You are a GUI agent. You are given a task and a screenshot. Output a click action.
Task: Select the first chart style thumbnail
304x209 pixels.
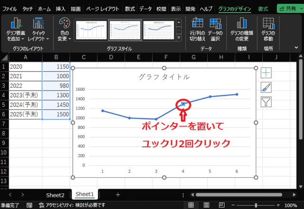point(91,30)
